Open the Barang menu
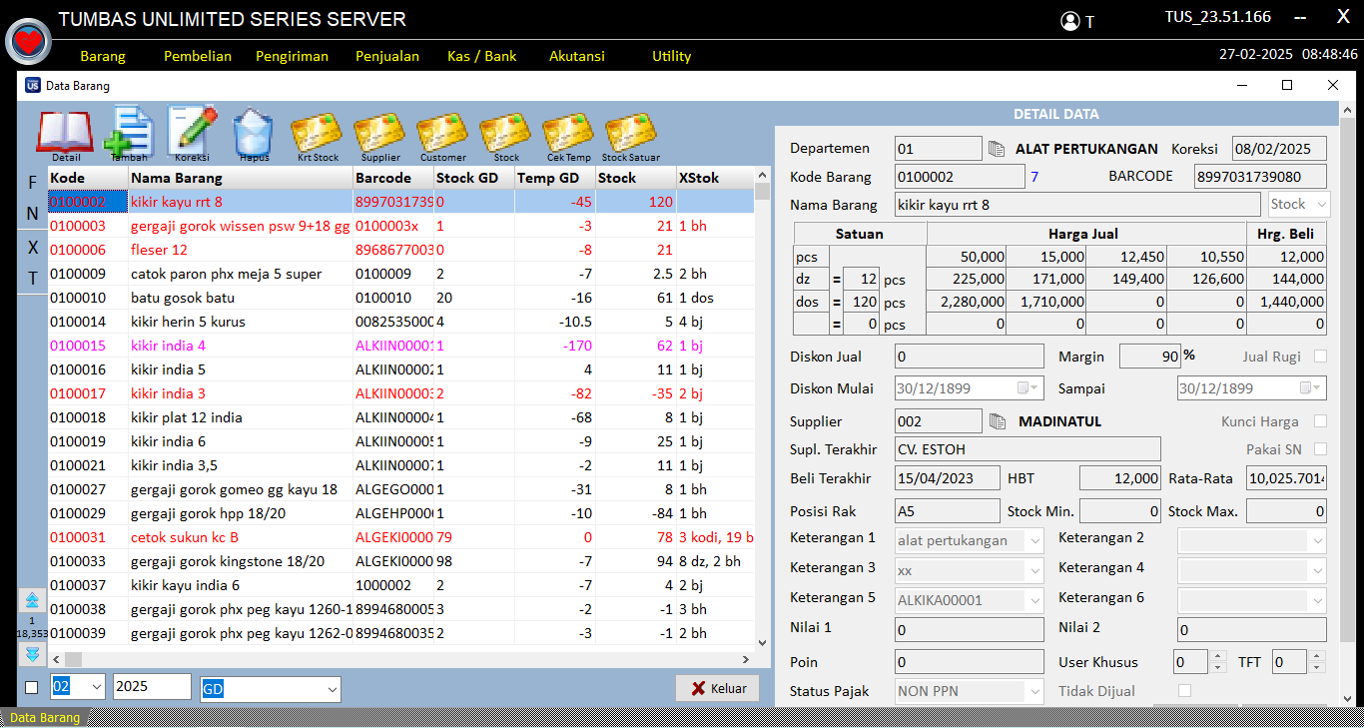This screenshot has width=1364, height=728. pos(103,56)
